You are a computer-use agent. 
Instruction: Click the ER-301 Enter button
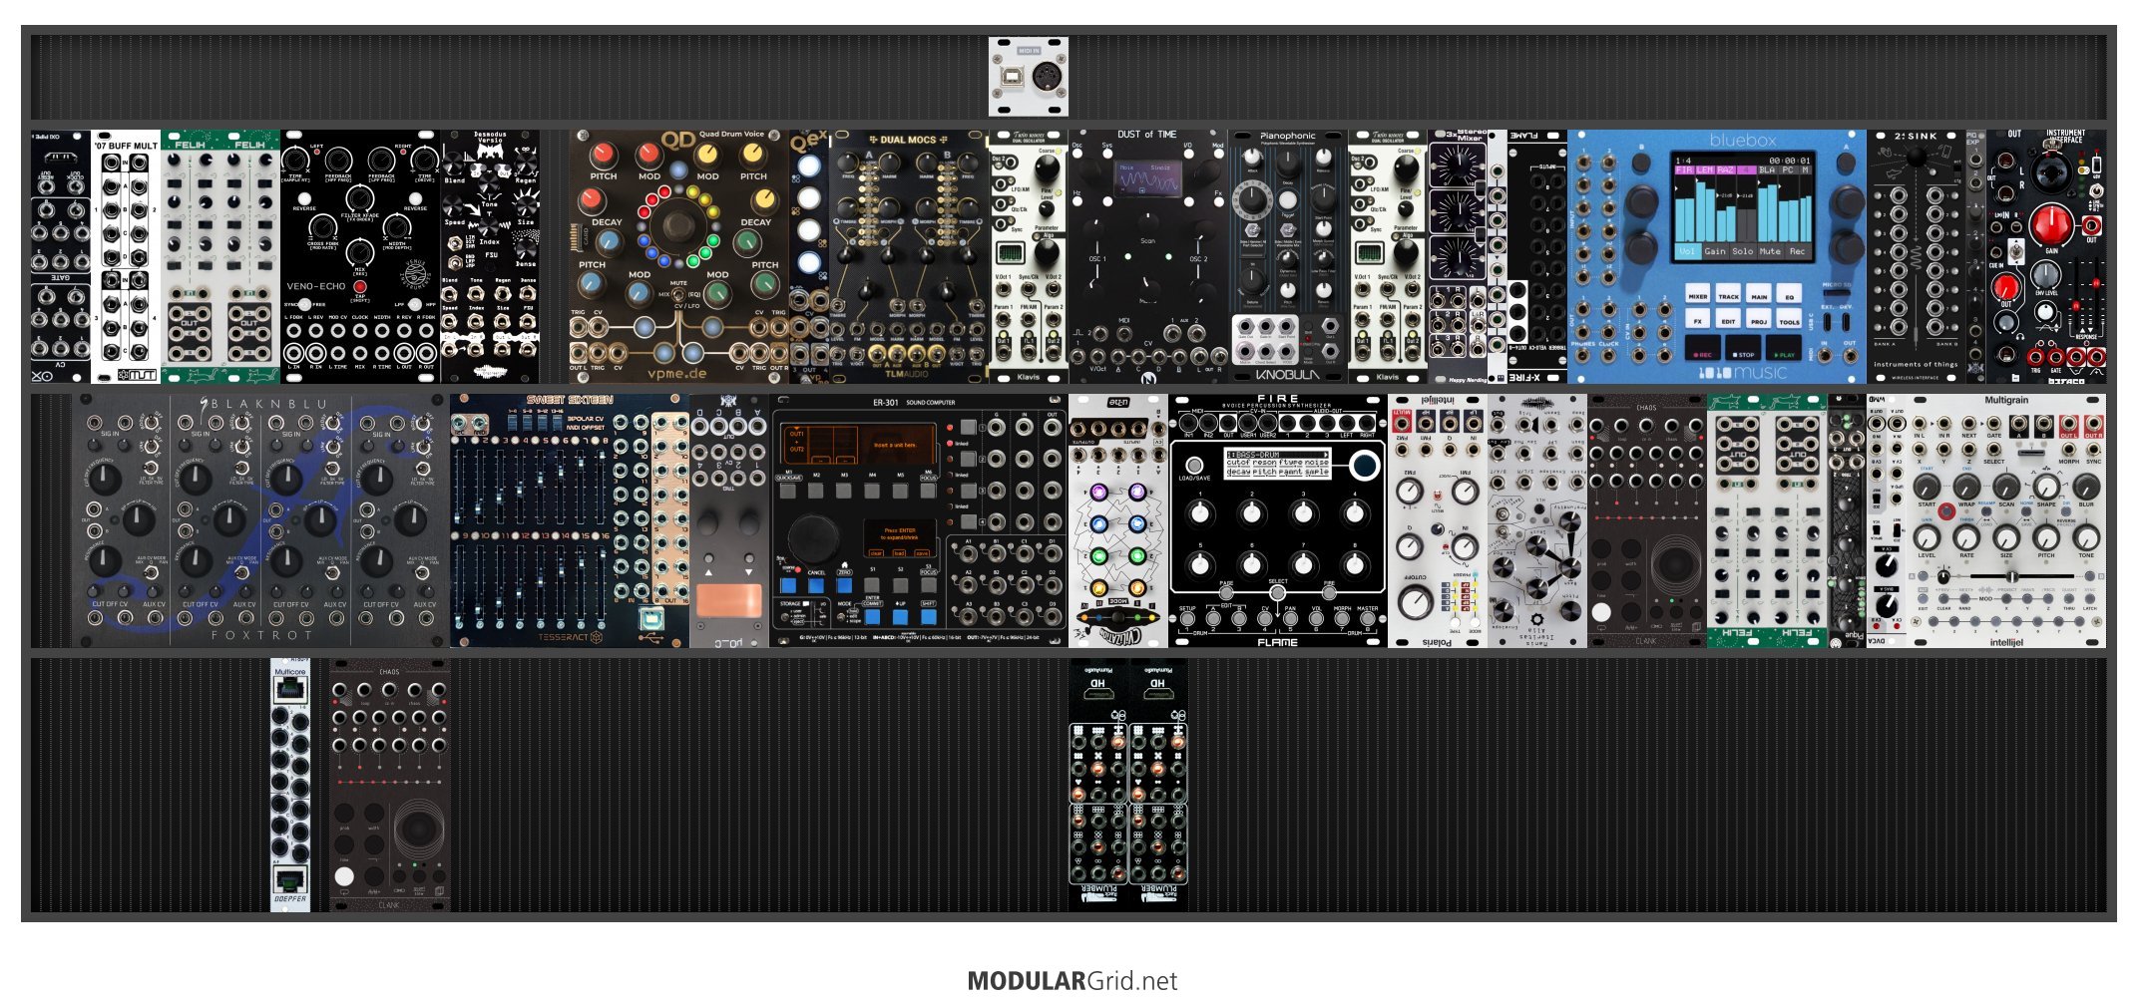click(872, 616)
